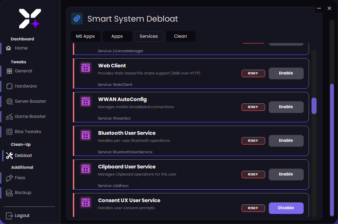This screenshot has height=224, width=338.
Task: Select the Backup icon
Action: pos(9,192)
